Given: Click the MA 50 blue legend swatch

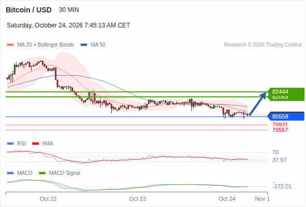Looking at the screenshot, I should pos(84,45).
